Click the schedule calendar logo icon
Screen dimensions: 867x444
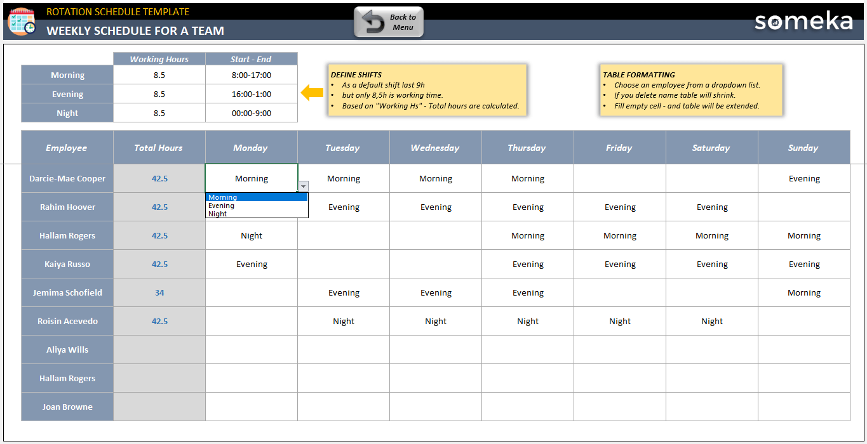click(22, 22)
